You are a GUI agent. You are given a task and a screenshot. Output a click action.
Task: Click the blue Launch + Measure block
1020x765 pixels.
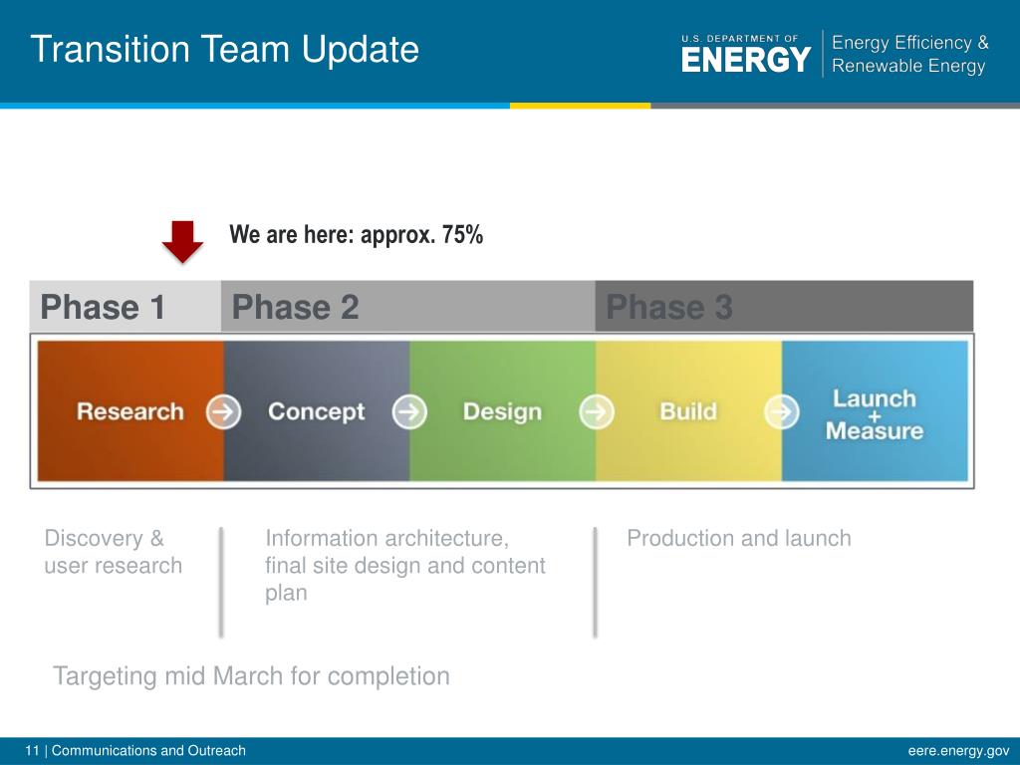click(875, 411)
